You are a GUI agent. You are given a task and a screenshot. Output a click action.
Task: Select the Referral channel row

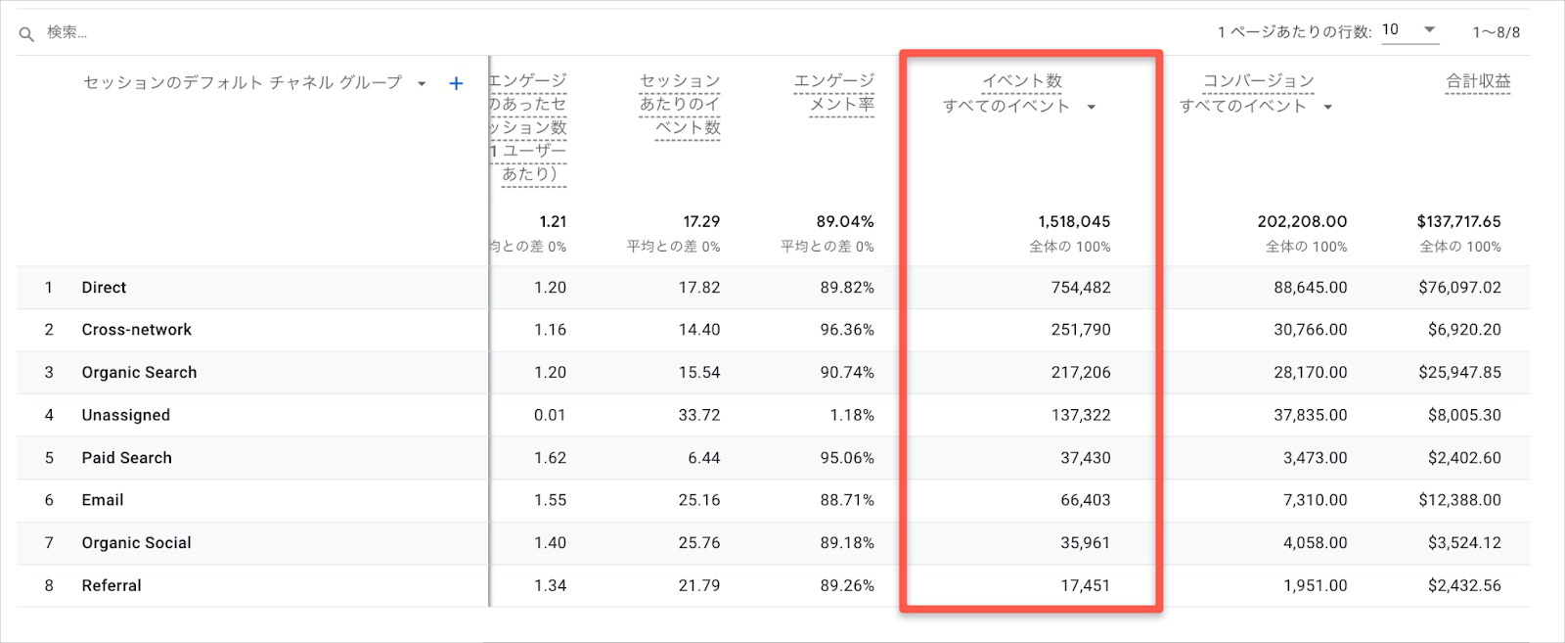(112, 585)
